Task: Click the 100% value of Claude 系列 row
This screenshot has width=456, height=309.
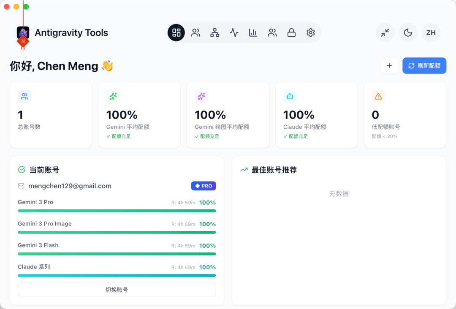Action: [207, 267]
